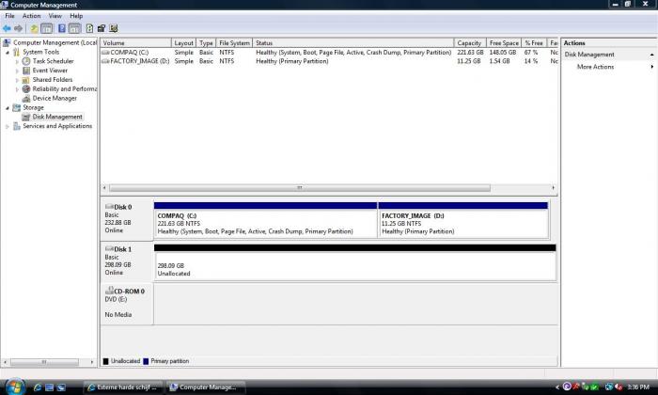Sort by the Layout column header
Viewport: 658px width, 395px height.
tap(184, 43)
